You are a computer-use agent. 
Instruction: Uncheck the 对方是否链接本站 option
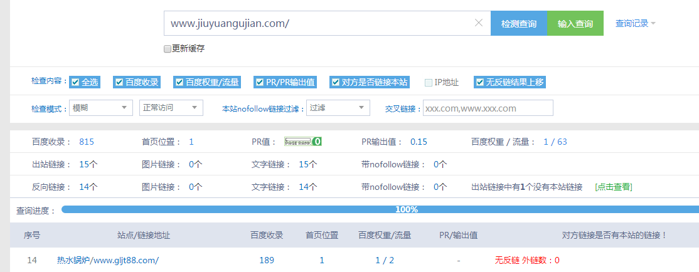pos(336,82)
